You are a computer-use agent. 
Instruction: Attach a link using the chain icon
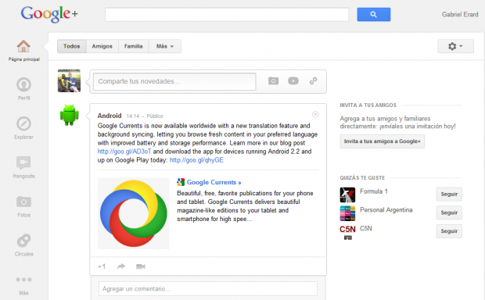(x=314, y=81)
